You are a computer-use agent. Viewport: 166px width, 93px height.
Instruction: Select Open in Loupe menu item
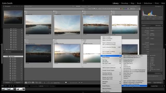tap(111, 37)
